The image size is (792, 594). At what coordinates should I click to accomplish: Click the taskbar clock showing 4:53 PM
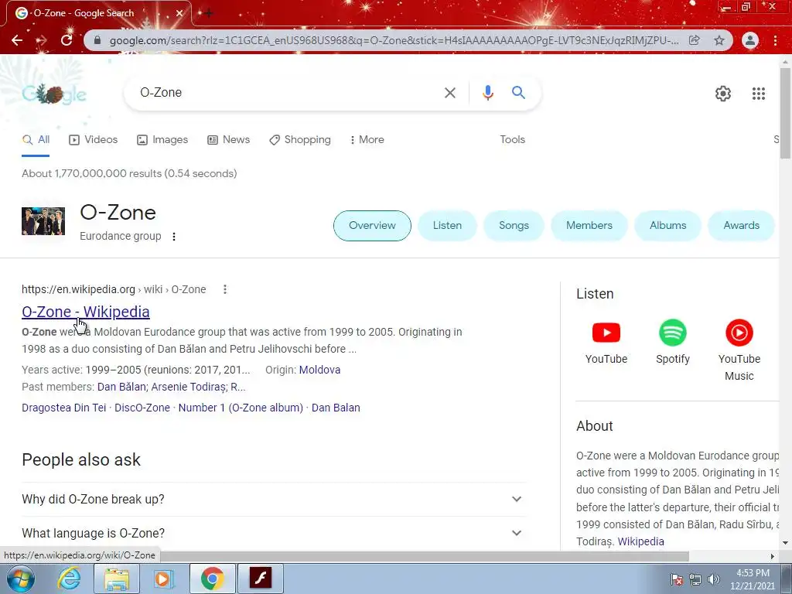point(752,579)
